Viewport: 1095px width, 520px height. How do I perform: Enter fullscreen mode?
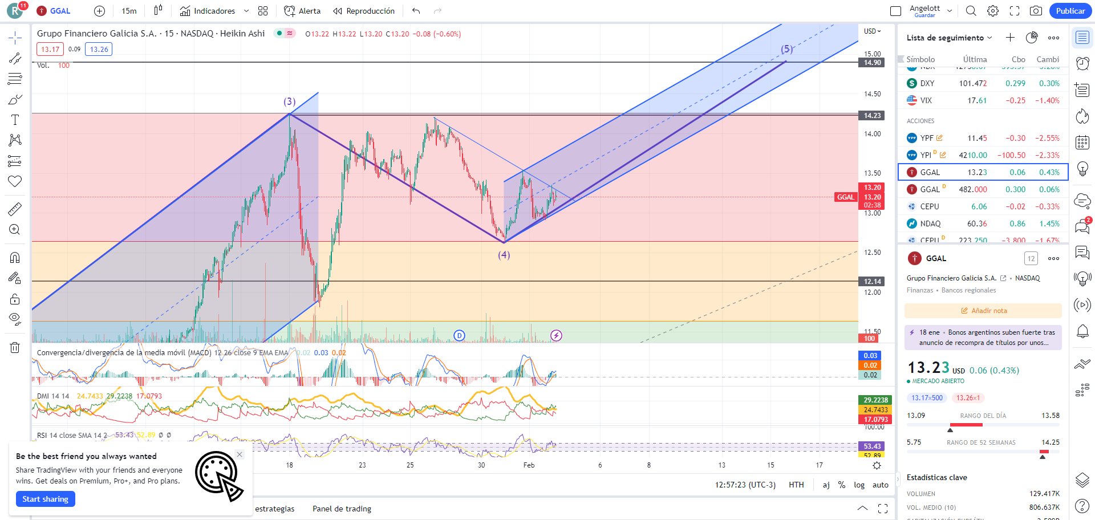coord(1015,11)
